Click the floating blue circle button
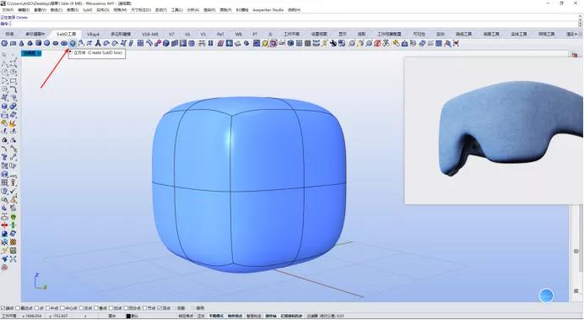This screenshot has height=320, width=584. coord(546,296)
